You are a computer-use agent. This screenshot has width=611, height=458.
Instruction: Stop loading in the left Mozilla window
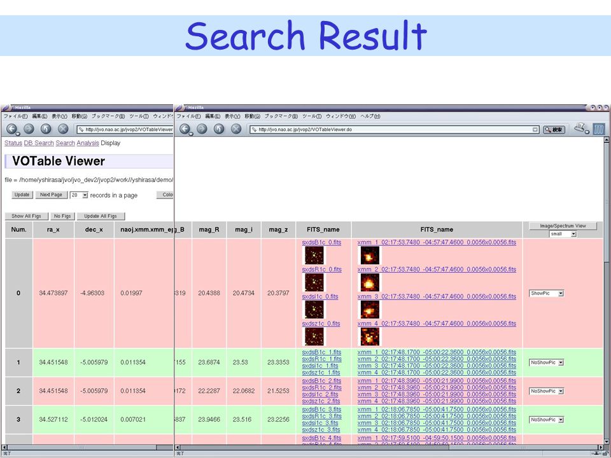[63, 129]
